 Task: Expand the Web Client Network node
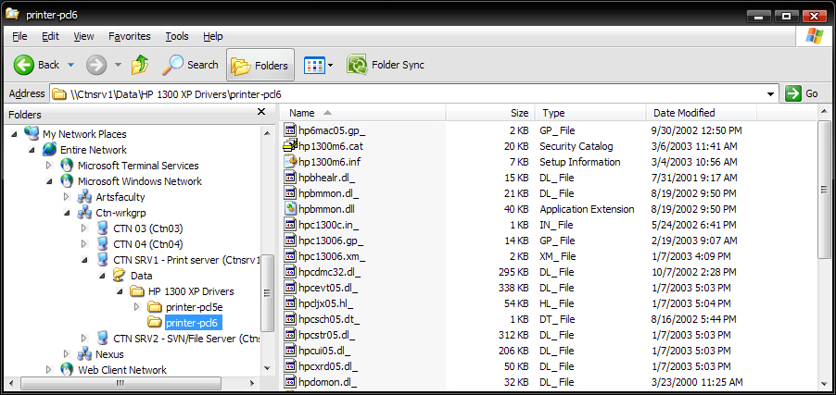pos(49,369)
